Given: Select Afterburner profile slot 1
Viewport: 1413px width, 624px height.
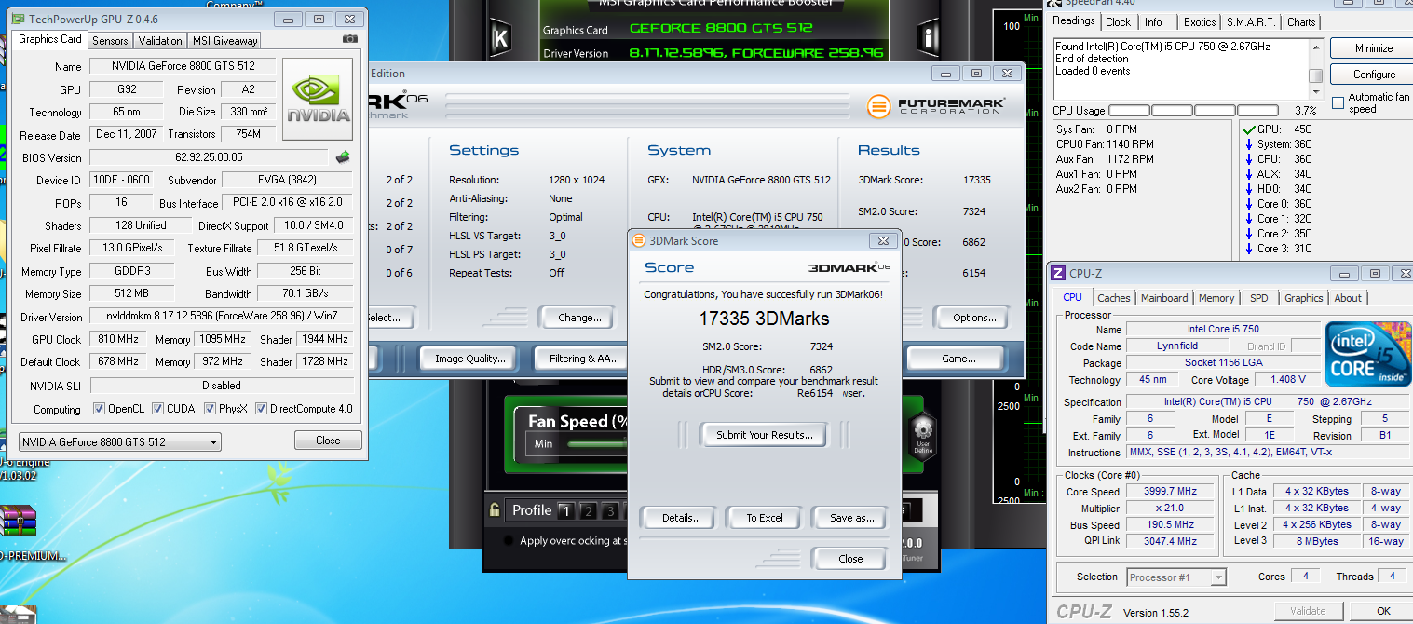Looking at the screenshot, I should [x=565, y=510].
